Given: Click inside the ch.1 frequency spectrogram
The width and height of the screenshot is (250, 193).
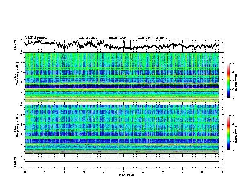Looking at the screenshot, I should [122, 77].
